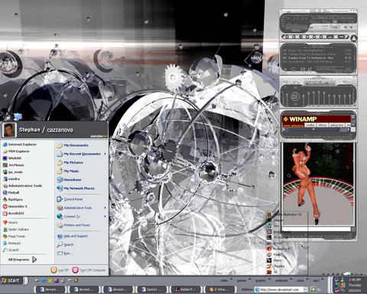Click the deviantart address field
This screenshot has height=294, width=367.
pos(279,289)
